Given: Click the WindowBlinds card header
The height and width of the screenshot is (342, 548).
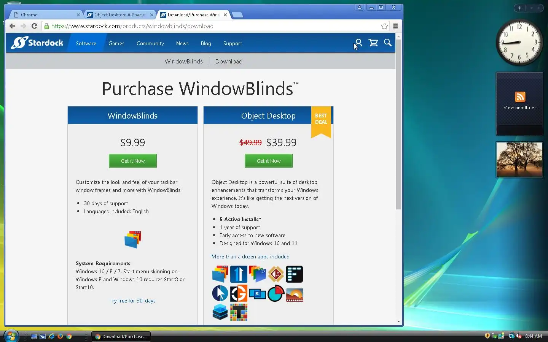Looking at the screenshot, I should point(132,116).
